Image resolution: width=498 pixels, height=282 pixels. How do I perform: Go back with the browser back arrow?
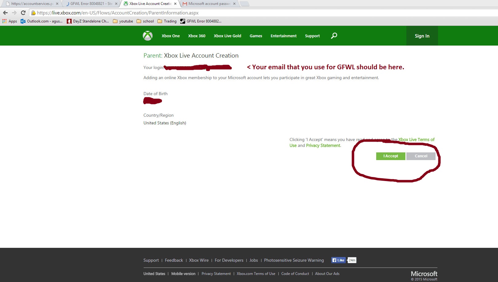[5, 13]
